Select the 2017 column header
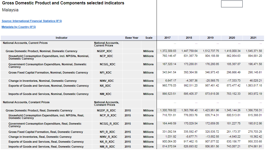The height and width of the screenshot is (161, 279). coord(167,38)
